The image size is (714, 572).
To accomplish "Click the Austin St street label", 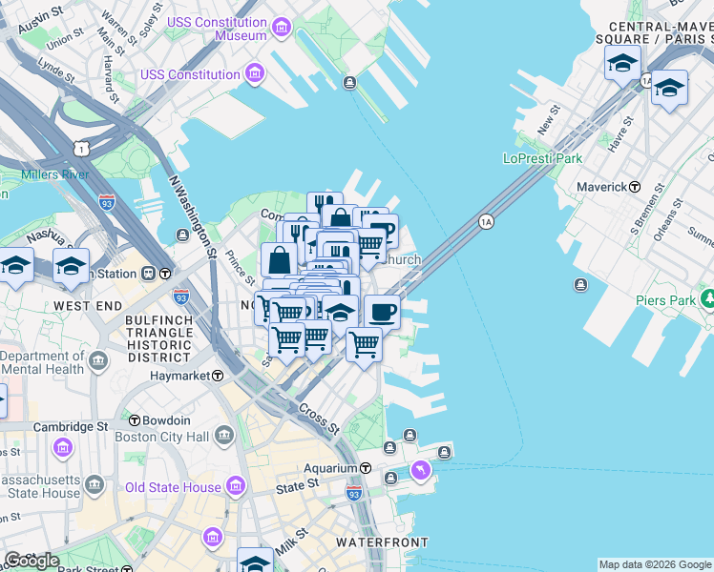I will pos(40,20).
